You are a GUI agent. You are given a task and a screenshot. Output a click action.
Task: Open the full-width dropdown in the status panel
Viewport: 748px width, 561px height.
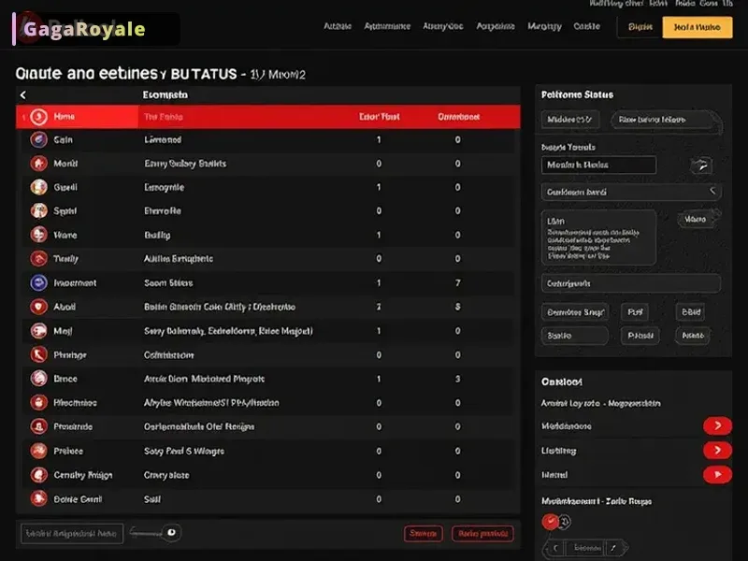631,192
